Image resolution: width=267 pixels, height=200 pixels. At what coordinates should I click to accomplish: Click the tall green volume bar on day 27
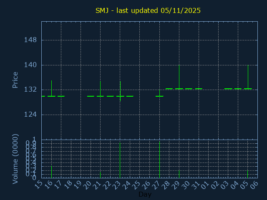(x=159, y=160)
